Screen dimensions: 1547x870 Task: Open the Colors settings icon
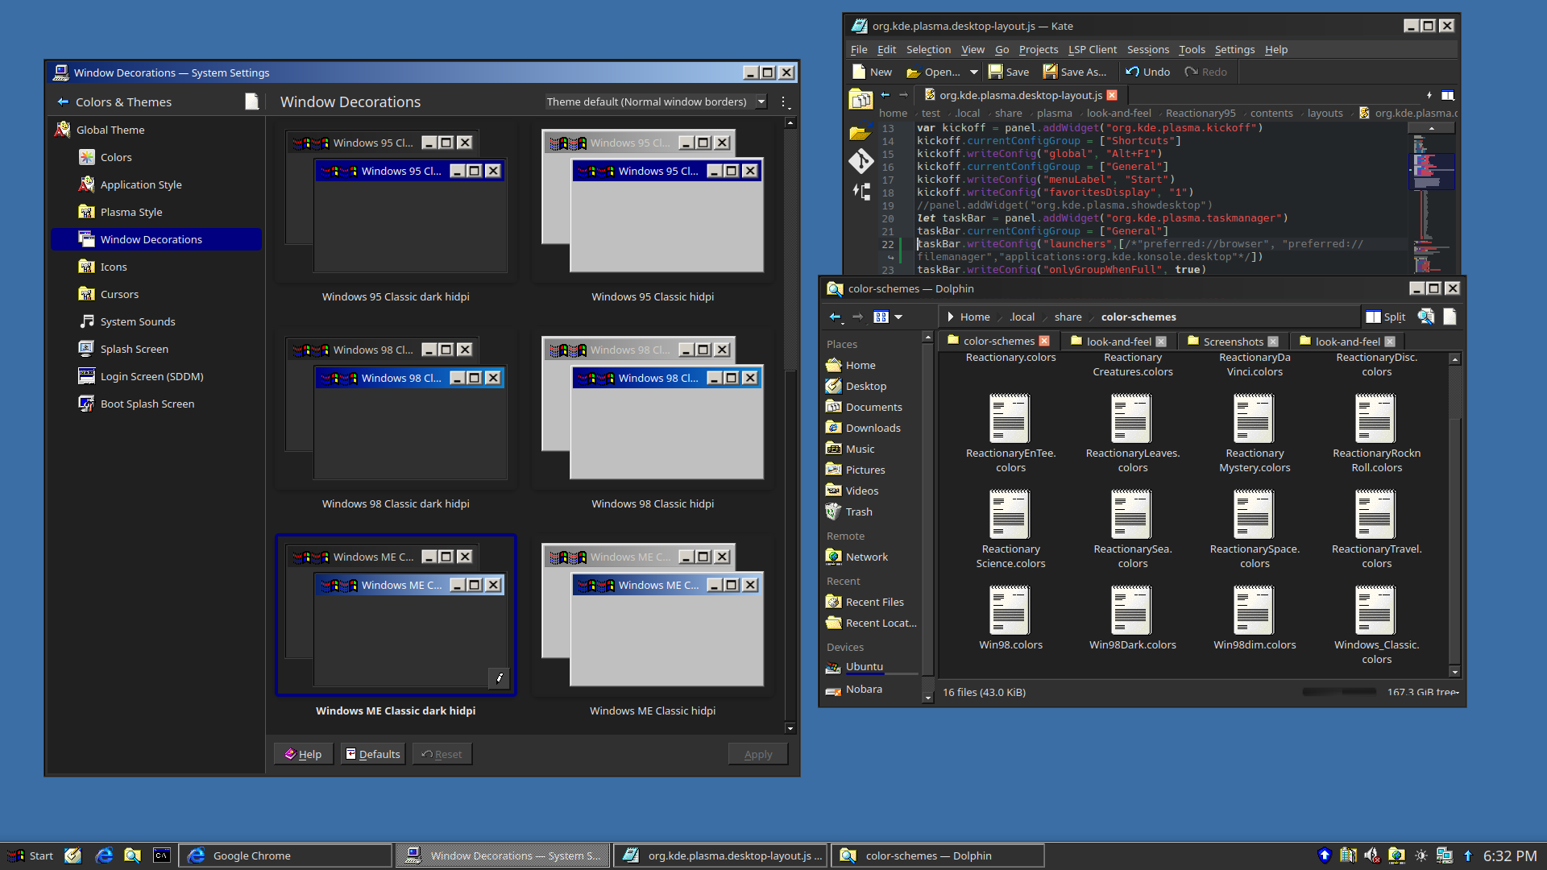click(86, 157)
